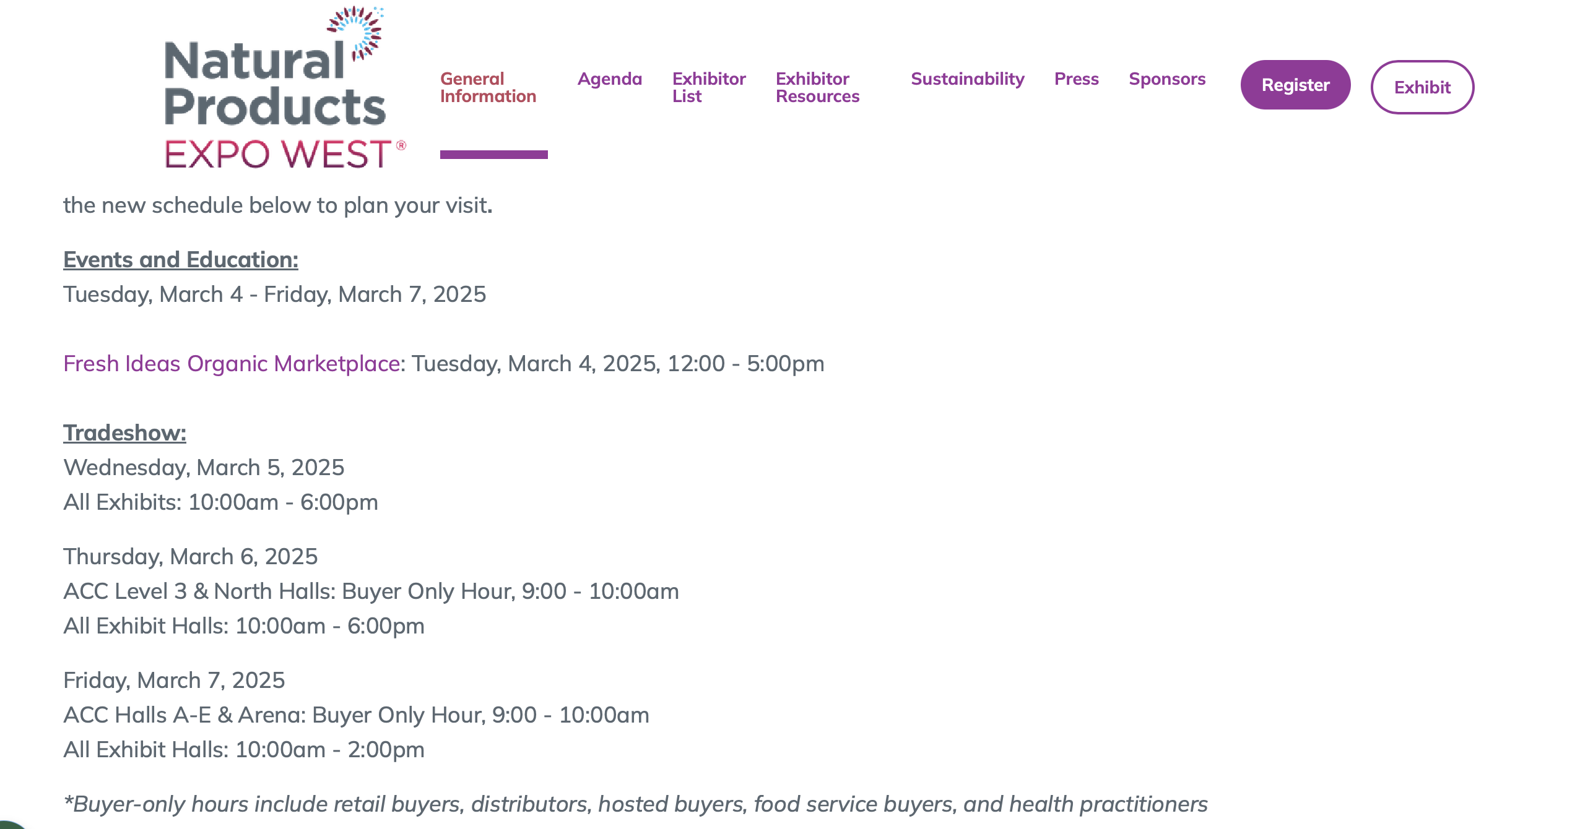Screen dimensions: 1580x829
Task: Click the Friday, March 7, 2025 date line
Action: [174, 681]
